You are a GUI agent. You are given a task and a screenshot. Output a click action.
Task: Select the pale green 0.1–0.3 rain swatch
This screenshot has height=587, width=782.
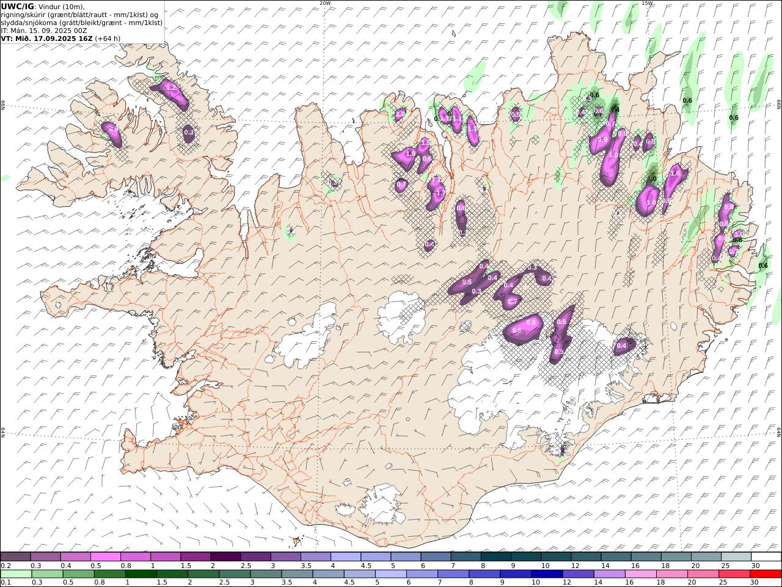16,574
